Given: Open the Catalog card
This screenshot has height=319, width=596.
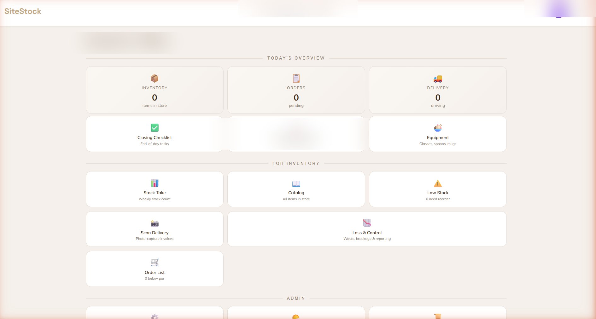Looking at the screenshot, I should tap(296, 189).
